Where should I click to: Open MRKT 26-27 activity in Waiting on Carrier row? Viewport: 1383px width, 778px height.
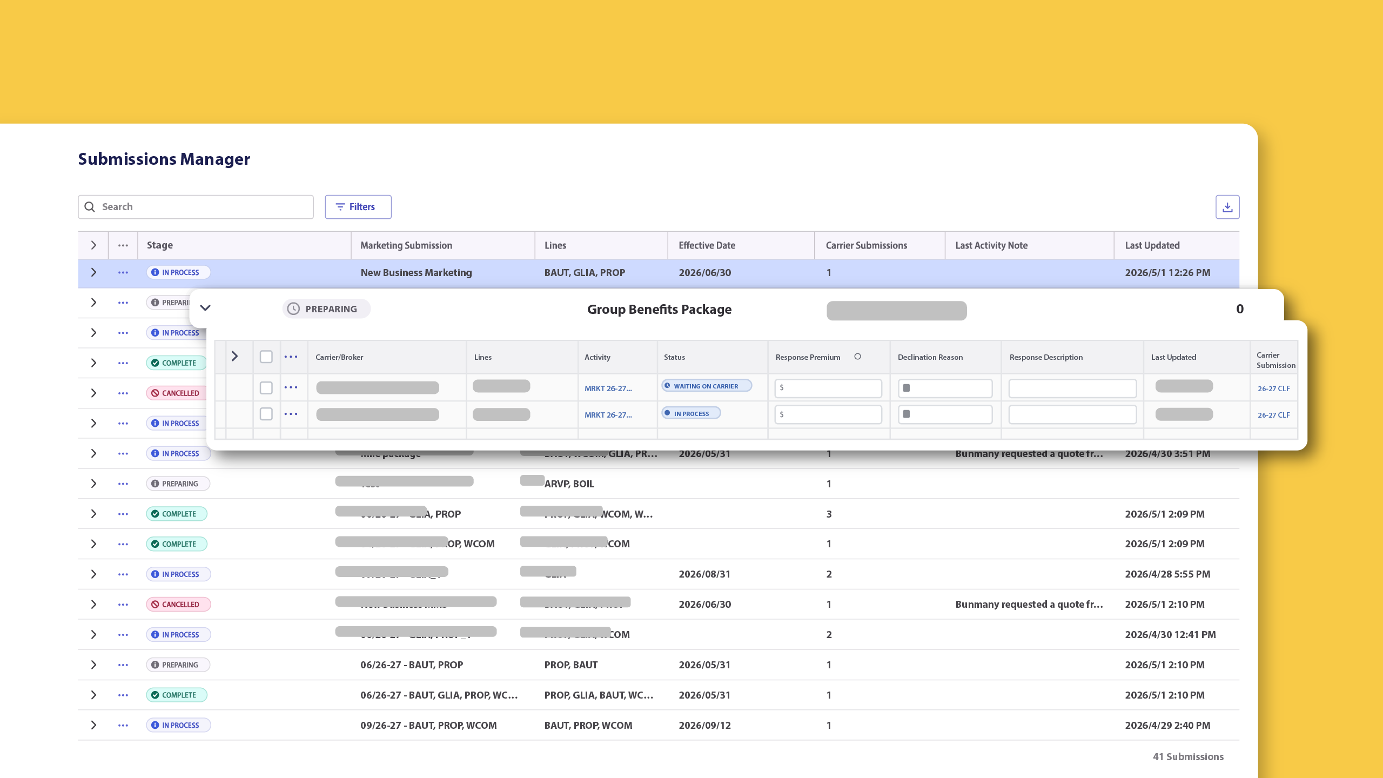tap(608, 388)
